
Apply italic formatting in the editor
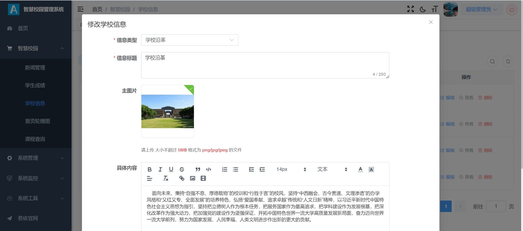(x=160, y=169)
